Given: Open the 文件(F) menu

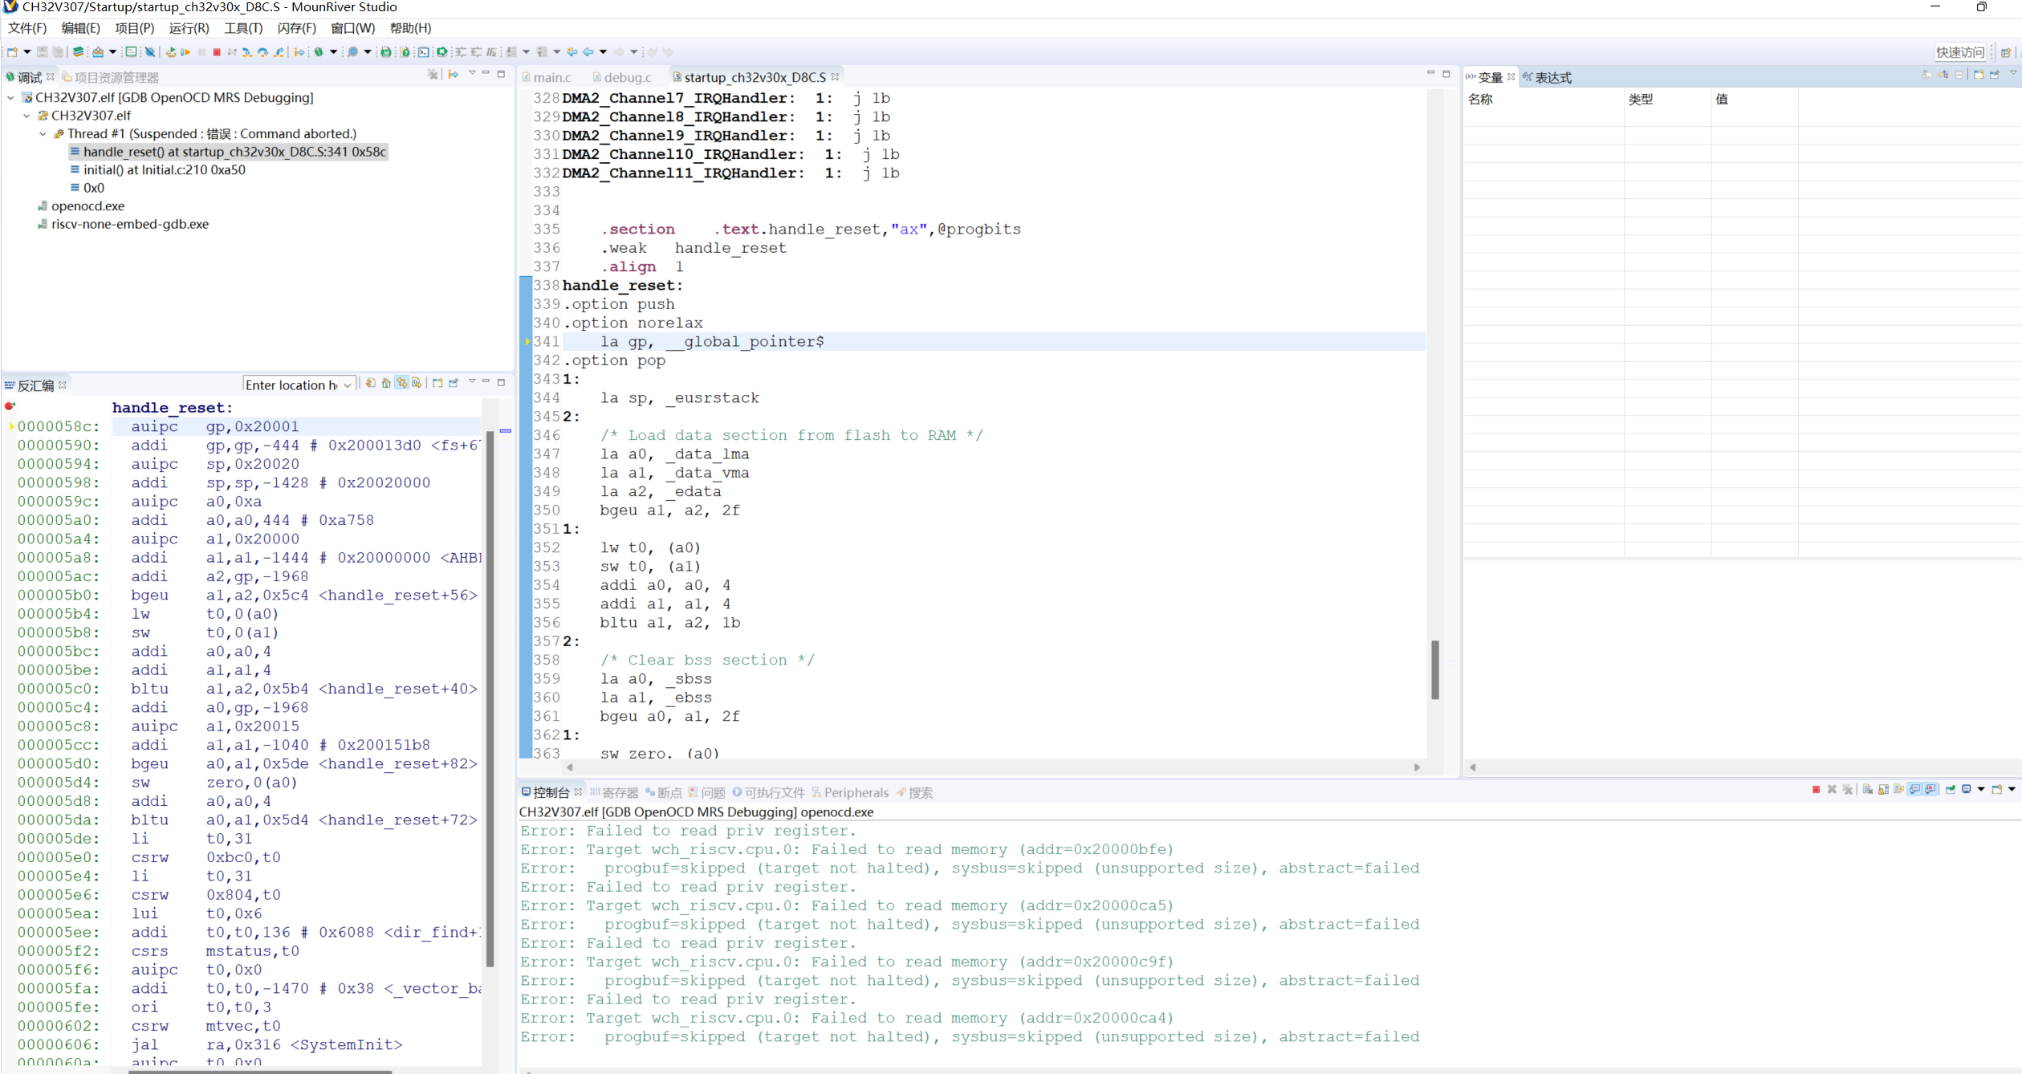Looking at the screenshot, I should (x=27, y=28).
